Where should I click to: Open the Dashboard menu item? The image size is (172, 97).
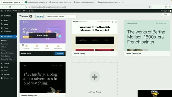(x=7, y=16)
